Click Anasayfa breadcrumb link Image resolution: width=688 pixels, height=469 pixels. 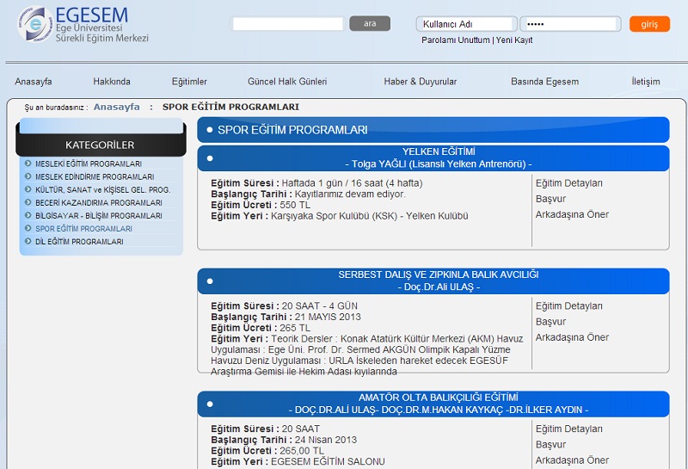(x=117, y=107)
